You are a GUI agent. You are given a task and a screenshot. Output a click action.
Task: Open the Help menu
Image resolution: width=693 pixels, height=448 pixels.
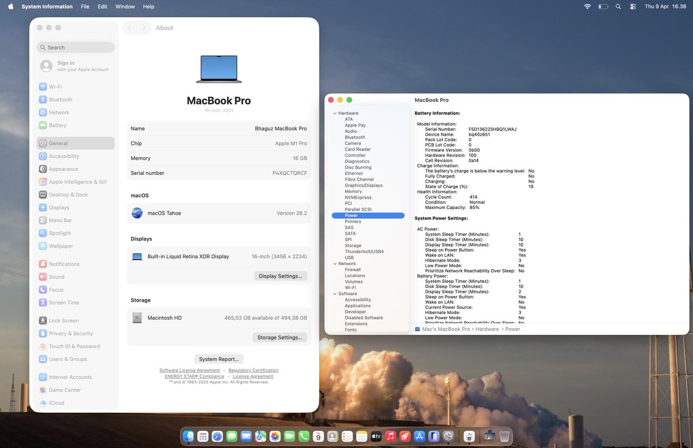148,6
